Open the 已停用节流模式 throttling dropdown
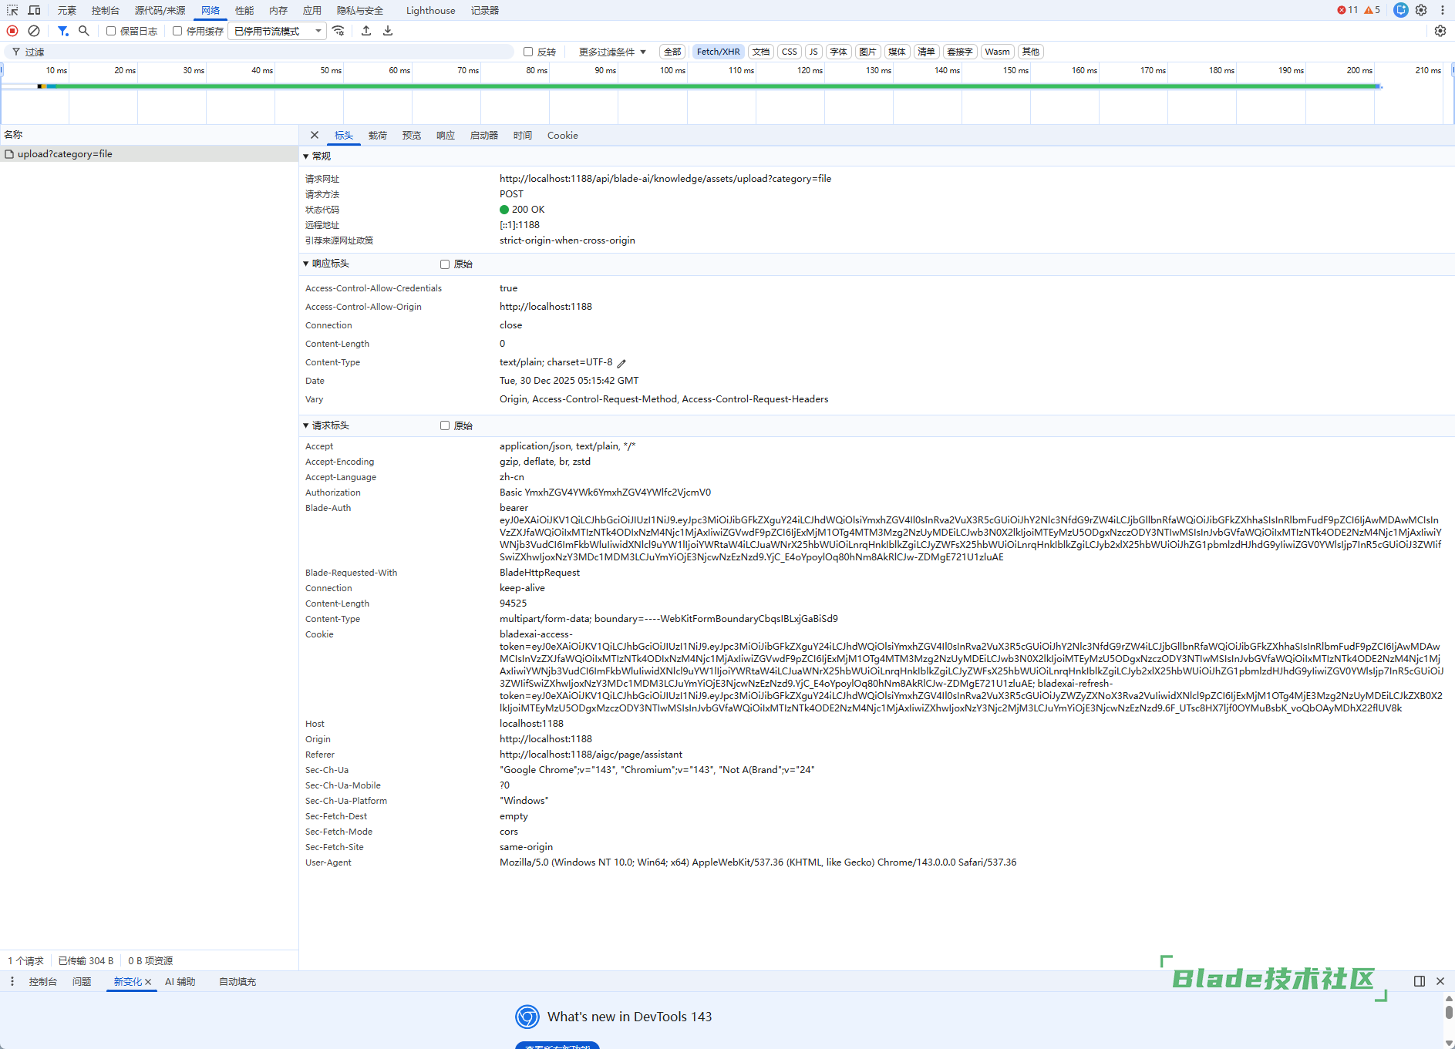 click(278, 31)
